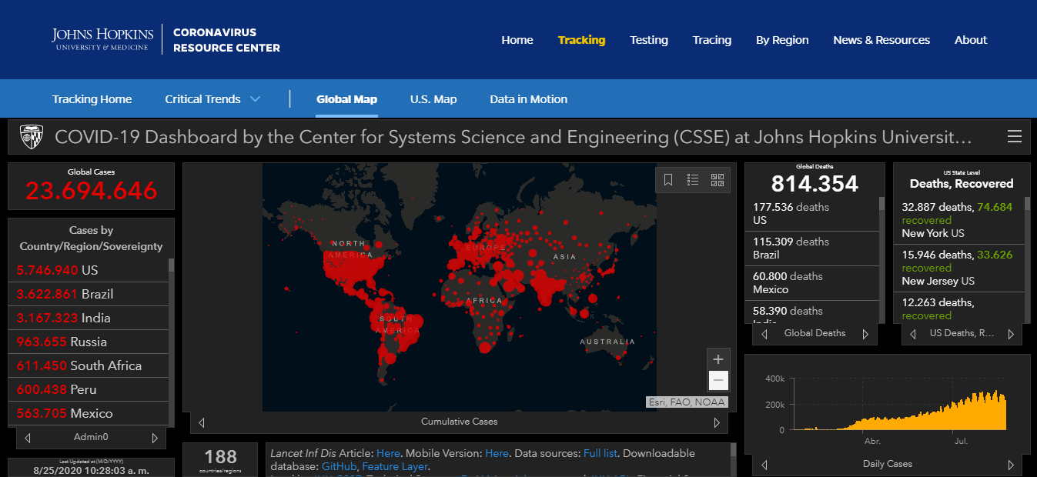Go to previous Admin0 list view
This screenshot has width=1037, height=477.
tap(28, 438)
